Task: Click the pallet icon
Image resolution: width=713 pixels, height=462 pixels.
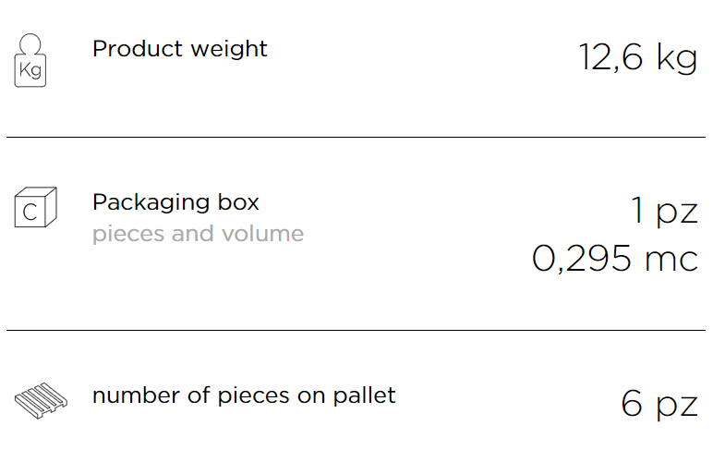Action: point(41,401)
